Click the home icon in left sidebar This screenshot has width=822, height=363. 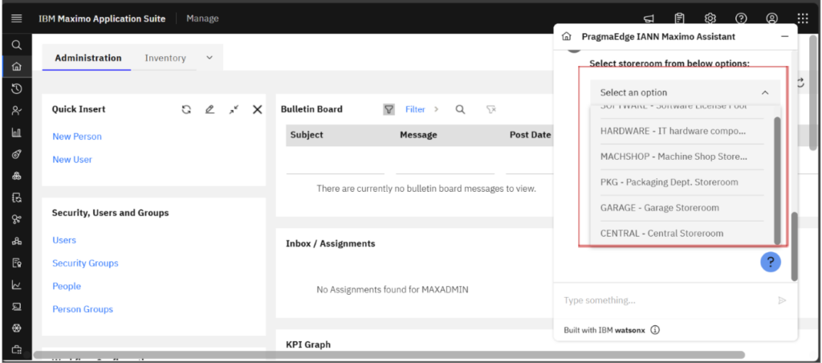(x=16, y=67)
